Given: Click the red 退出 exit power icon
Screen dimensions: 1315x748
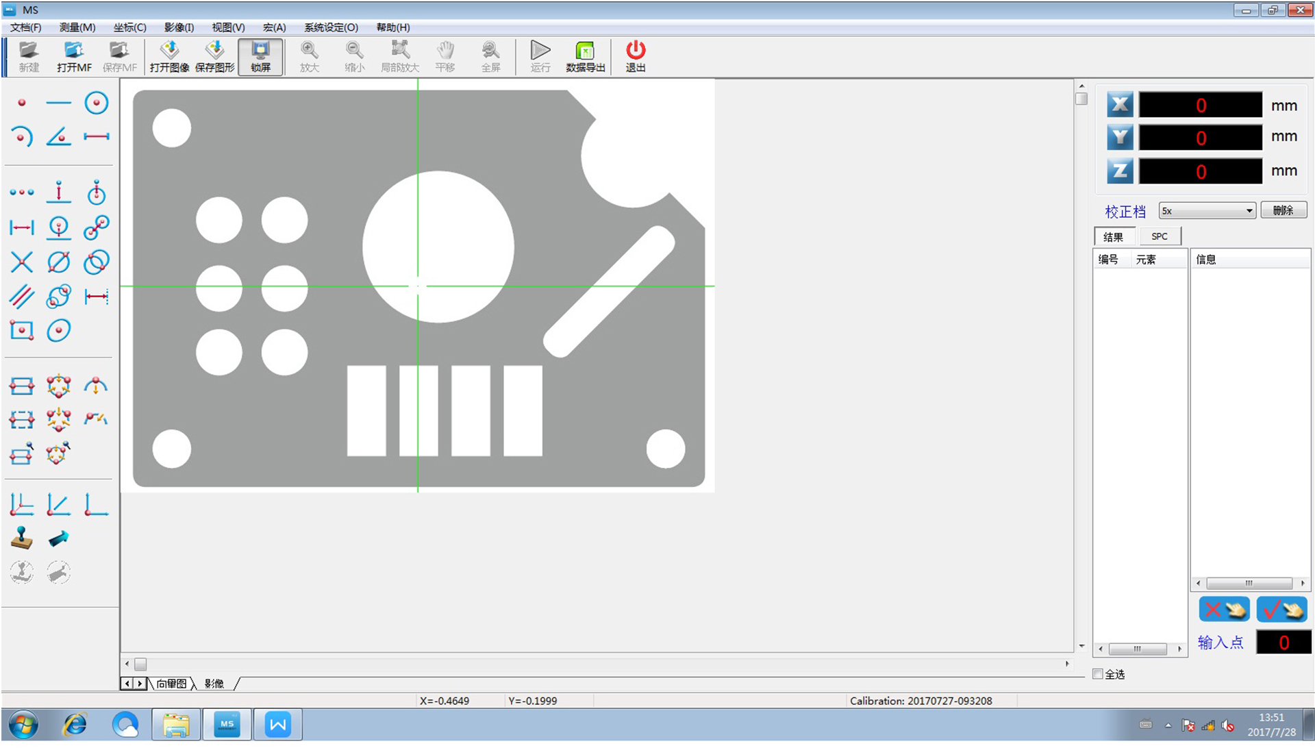Looking at the screenshot, I should pyautogui.click(x=635, y=56).
